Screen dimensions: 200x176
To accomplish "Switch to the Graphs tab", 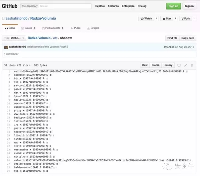I will [93, 28].
